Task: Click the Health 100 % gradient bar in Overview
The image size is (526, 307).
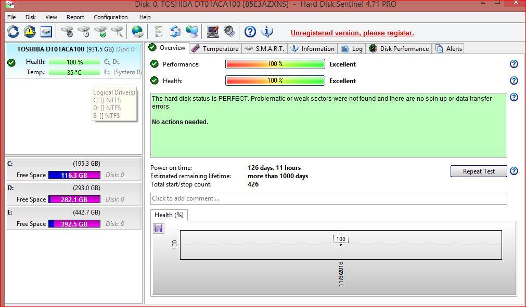Action: pyautogui.click(x=275, y=81)
